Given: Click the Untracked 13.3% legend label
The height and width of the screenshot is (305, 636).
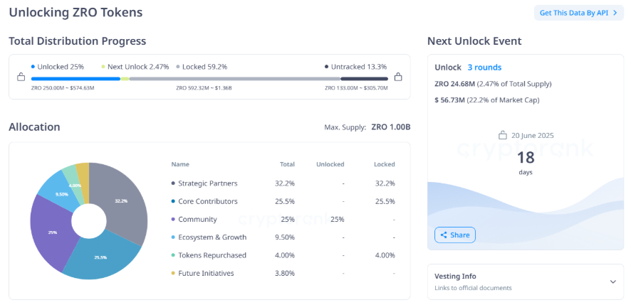Looking at the screenshot, I should click(355, 67).
